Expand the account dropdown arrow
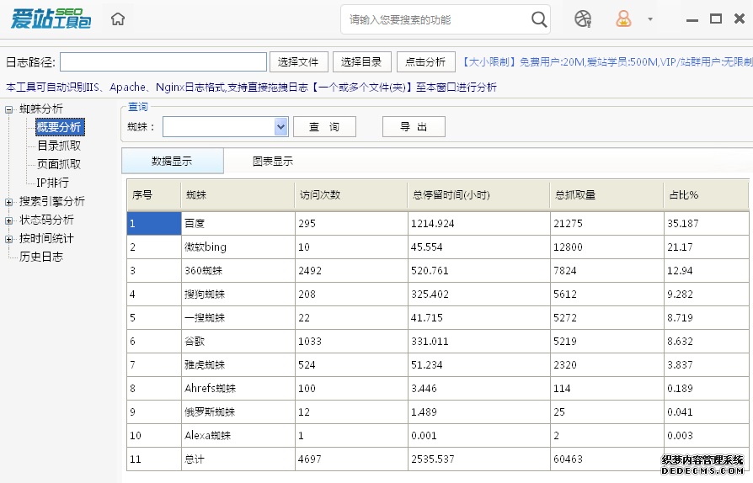 point(650,19)
